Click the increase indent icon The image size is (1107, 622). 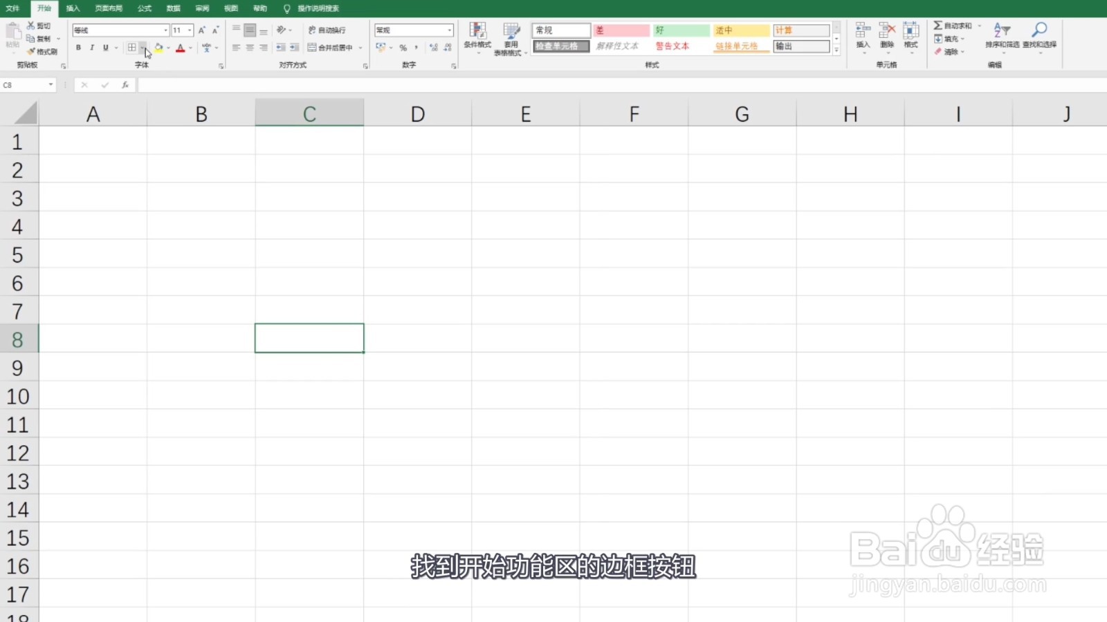click(295, 48)
